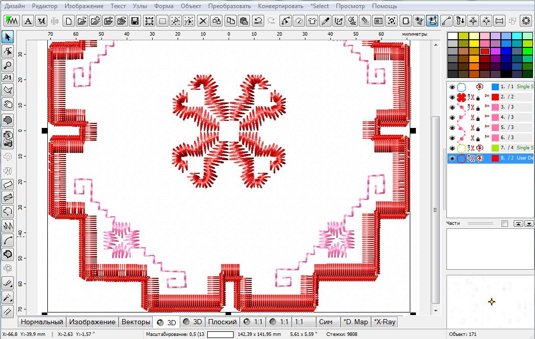Hide object 3 using eye icon
This screenshot has width=535, height=339.
click(x=452, y=107)
